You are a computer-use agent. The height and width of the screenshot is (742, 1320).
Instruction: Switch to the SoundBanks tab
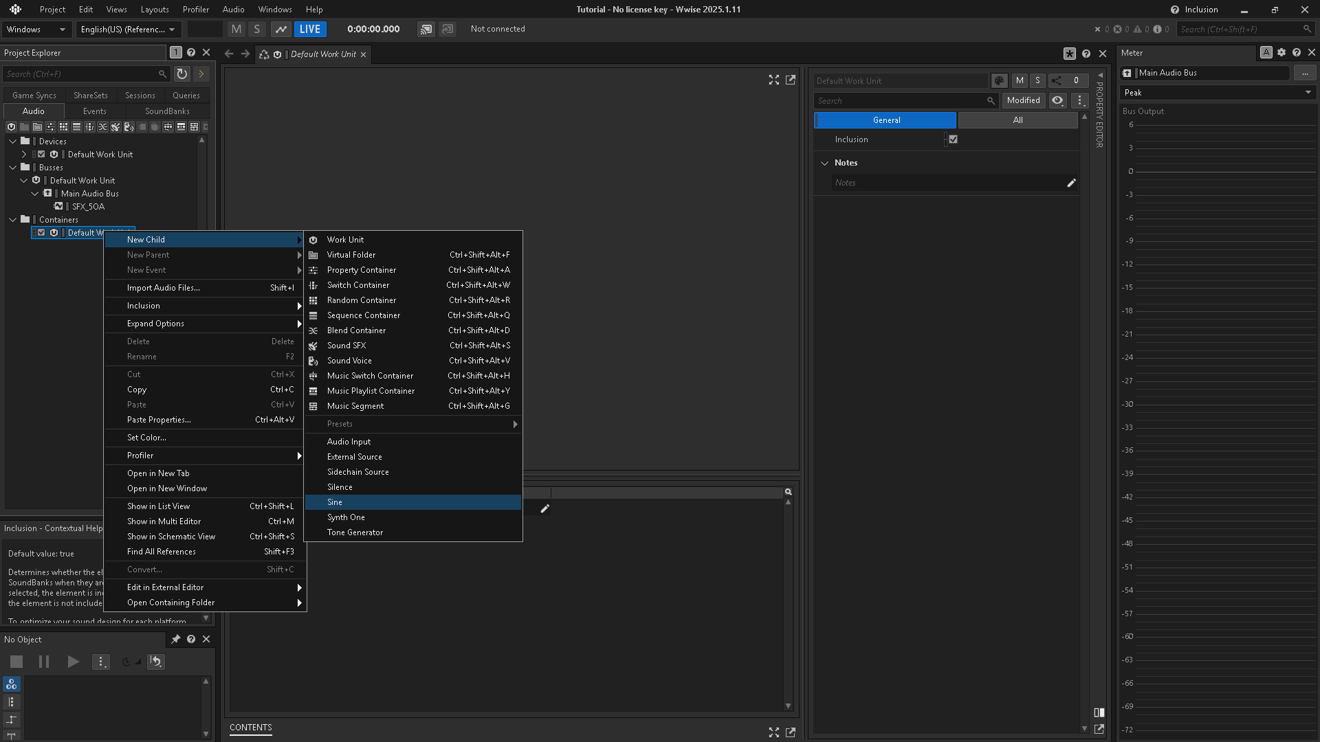167,111
